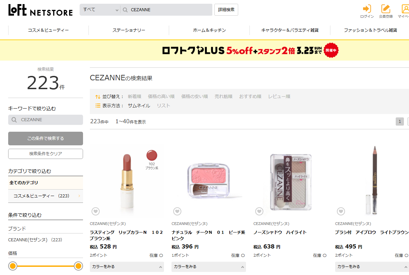Viewport: 409px width, 275px height.
Task: Click the キーワードで絞り込む input field
Action: (46, 120)
